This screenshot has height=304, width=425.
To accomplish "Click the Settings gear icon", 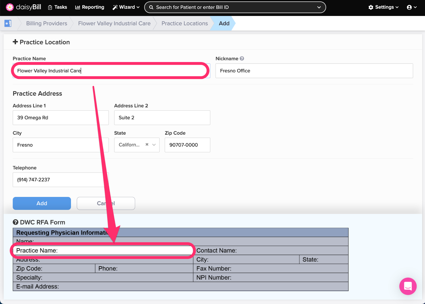I will pyautogui.click(x=371, y=7).
